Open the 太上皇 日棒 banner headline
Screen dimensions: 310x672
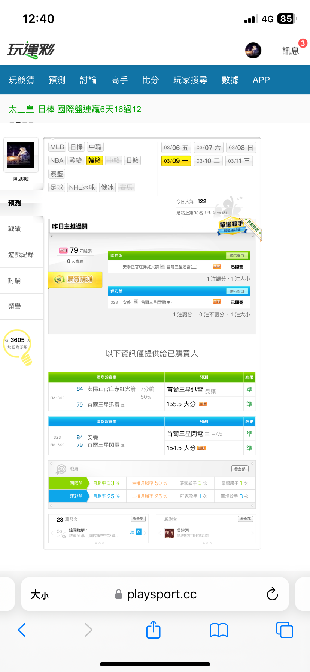[x=75, y=109]
